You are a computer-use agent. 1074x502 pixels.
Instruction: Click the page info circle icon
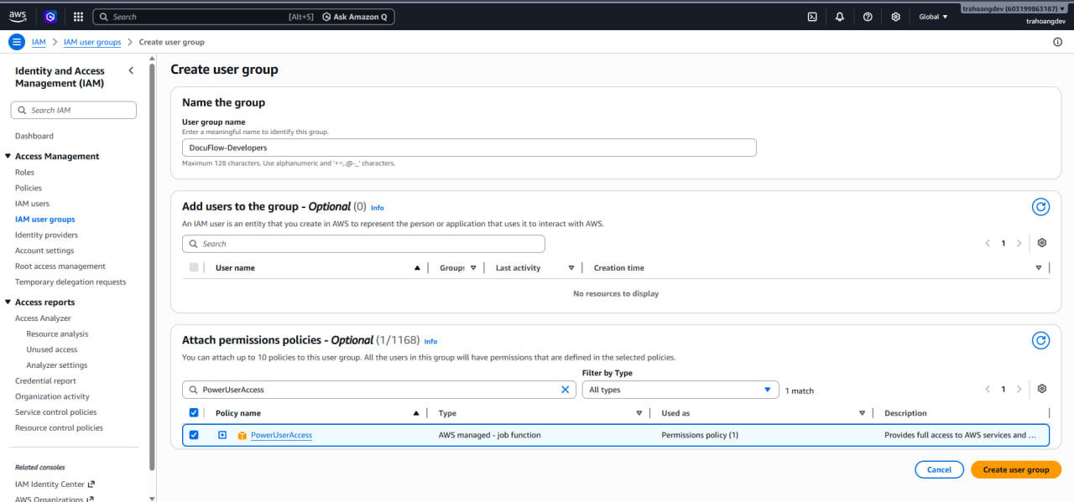tap(1057, 42)
